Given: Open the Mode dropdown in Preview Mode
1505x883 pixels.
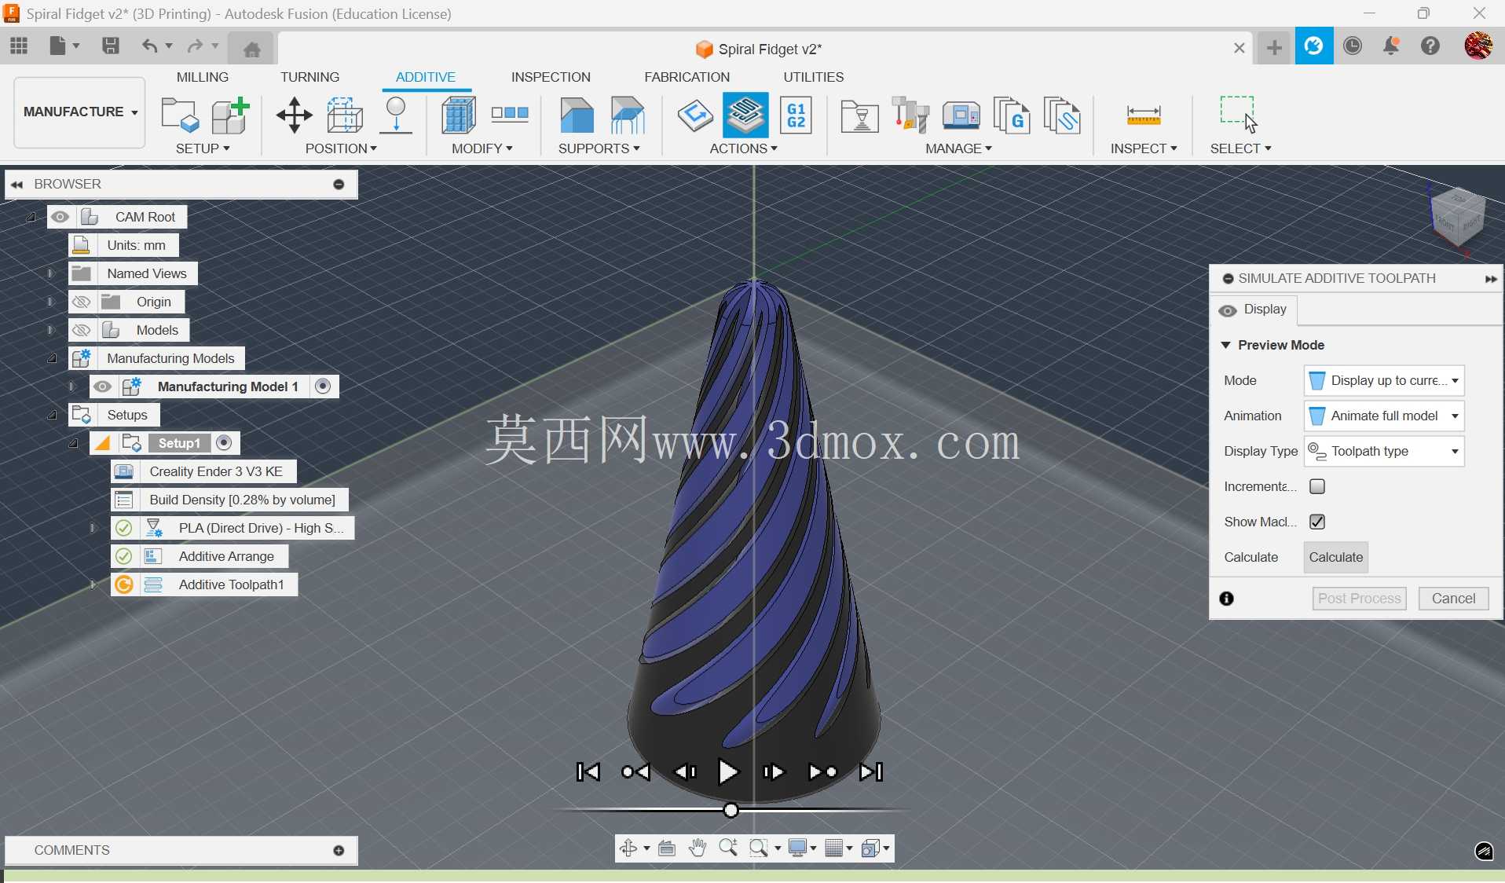Looking at the screenshot, I should (x=1384, y=380).
